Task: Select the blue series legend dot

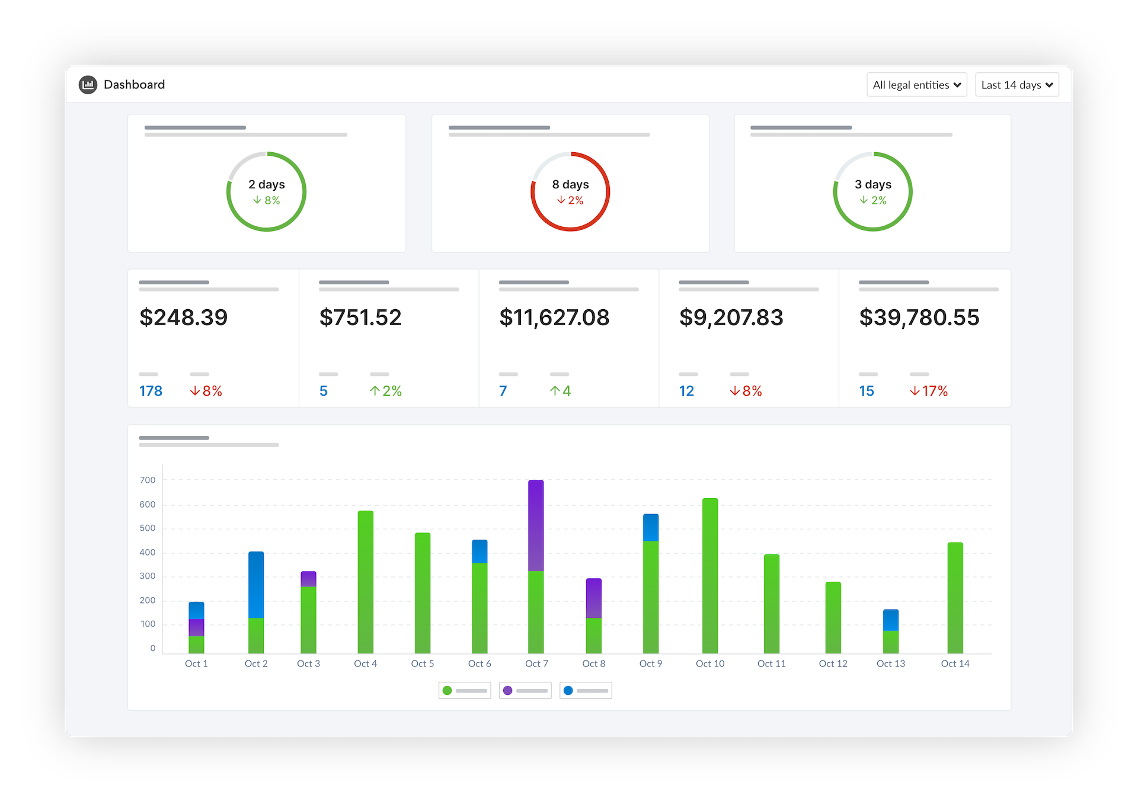Action: coord(568,690)
